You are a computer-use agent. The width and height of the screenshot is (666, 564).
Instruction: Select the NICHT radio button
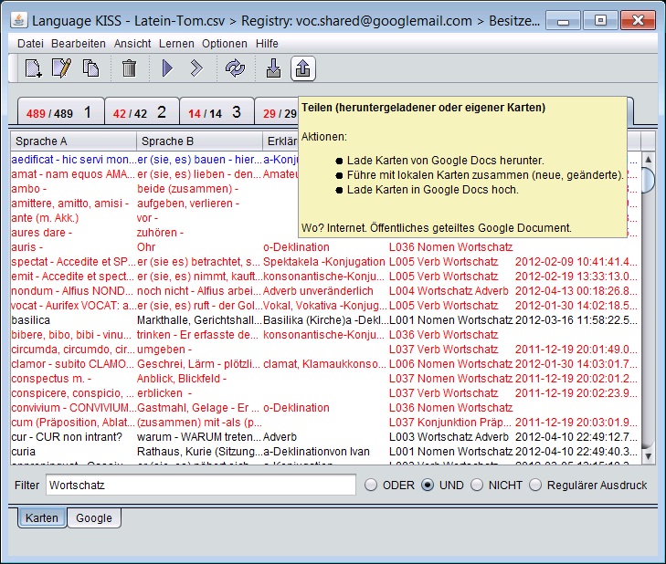click(x=477, y=486)
